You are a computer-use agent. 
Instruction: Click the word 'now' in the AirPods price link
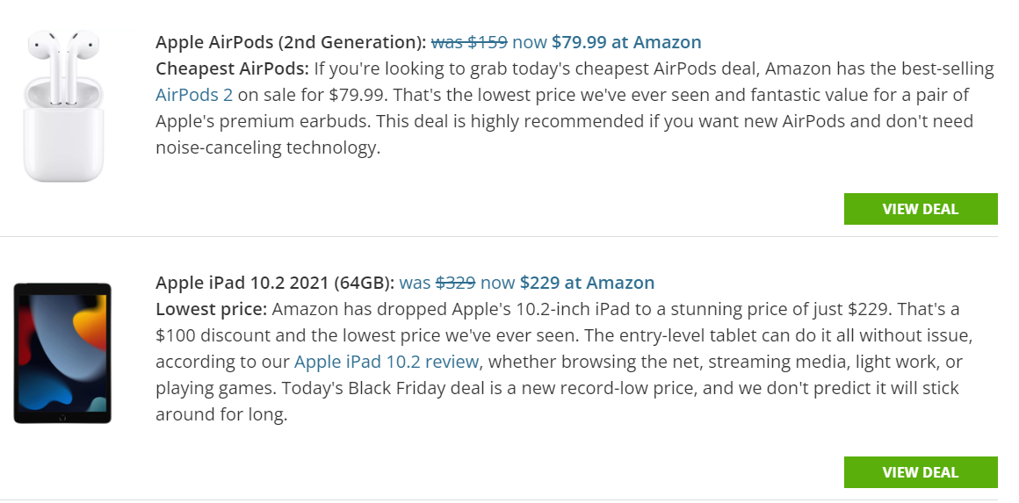click(530, 42)
